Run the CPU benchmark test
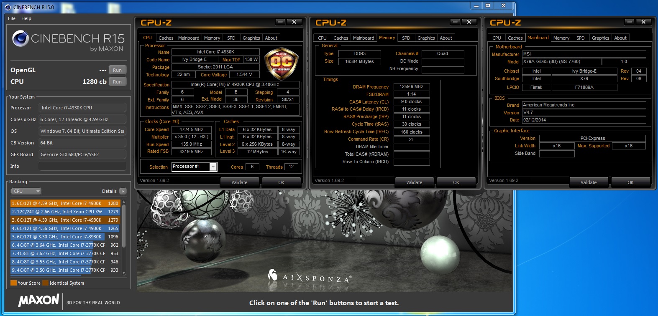658x316 pixels. (x=118, y=82)
